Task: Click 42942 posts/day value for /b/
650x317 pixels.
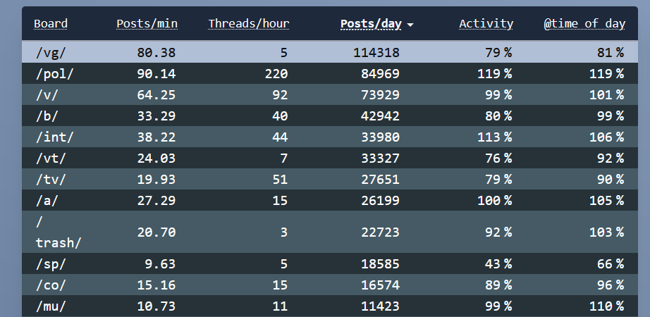Action: tap(380, 116)
